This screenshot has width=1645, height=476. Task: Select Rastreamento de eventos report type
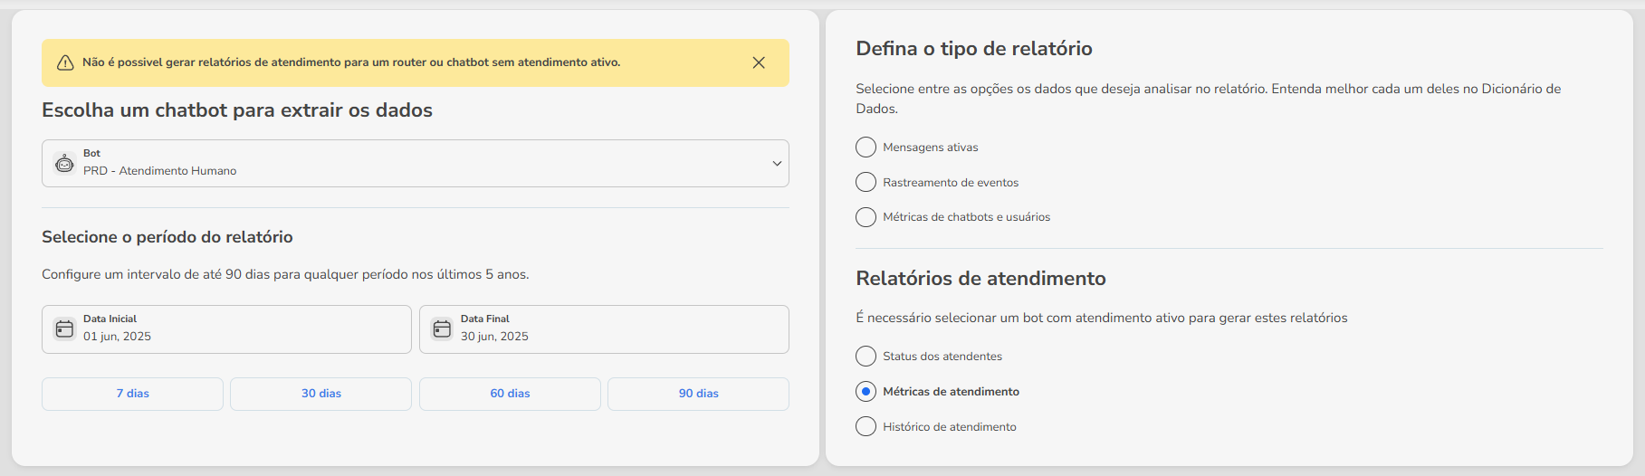pos(866,183)
